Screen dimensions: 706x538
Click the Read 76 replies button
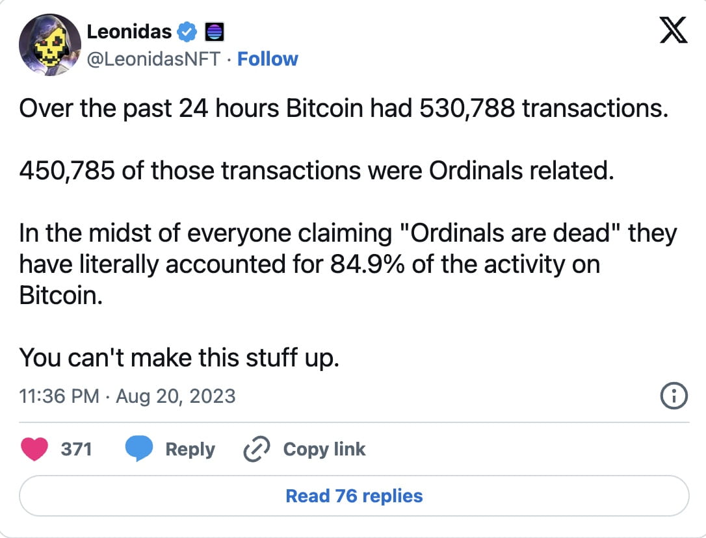pyautogui.click(x=354, y=496)
